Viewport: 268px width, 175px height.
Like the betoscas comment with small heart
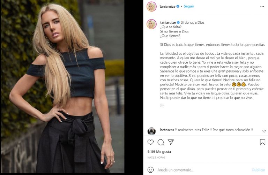click(x=264, y=131)
